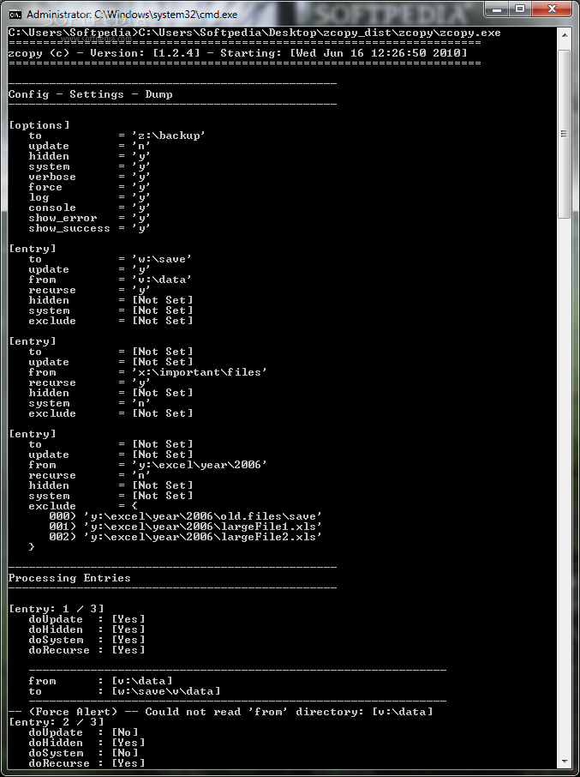This screenshot has width=580, height=777.
Task: Click the Force Alert error message line
Action: pos(221,712)
